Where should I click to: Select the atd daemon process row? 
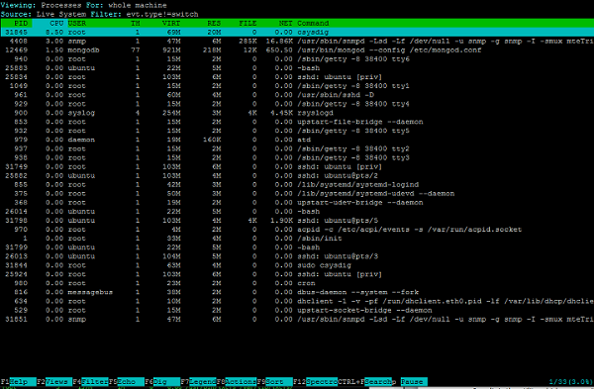pyautogui.click(x=297, y=140)
